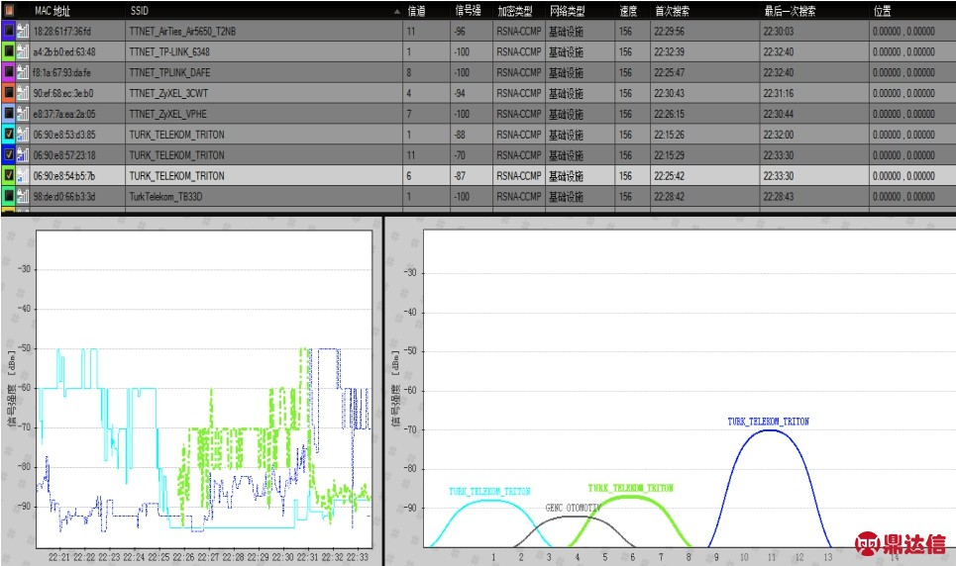This screenshot has width=956, height=566.
Task: Click the -96 signal strength value
Action: click(460, 31)
